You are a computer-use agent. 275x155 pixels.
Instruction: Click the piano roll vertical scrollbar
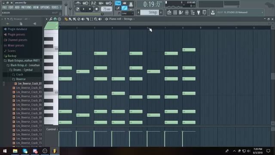(273, 76)
